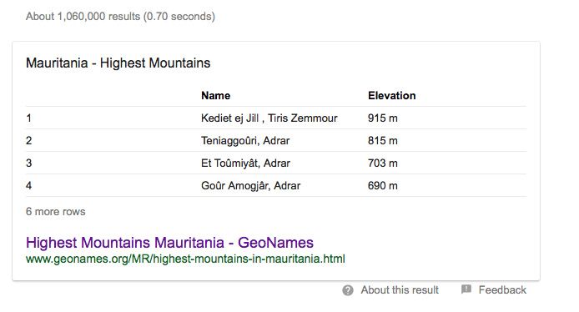Open the About this result link
Viewport: 579px width, 312px height.
pyautogui.click(x=400, y=290)
